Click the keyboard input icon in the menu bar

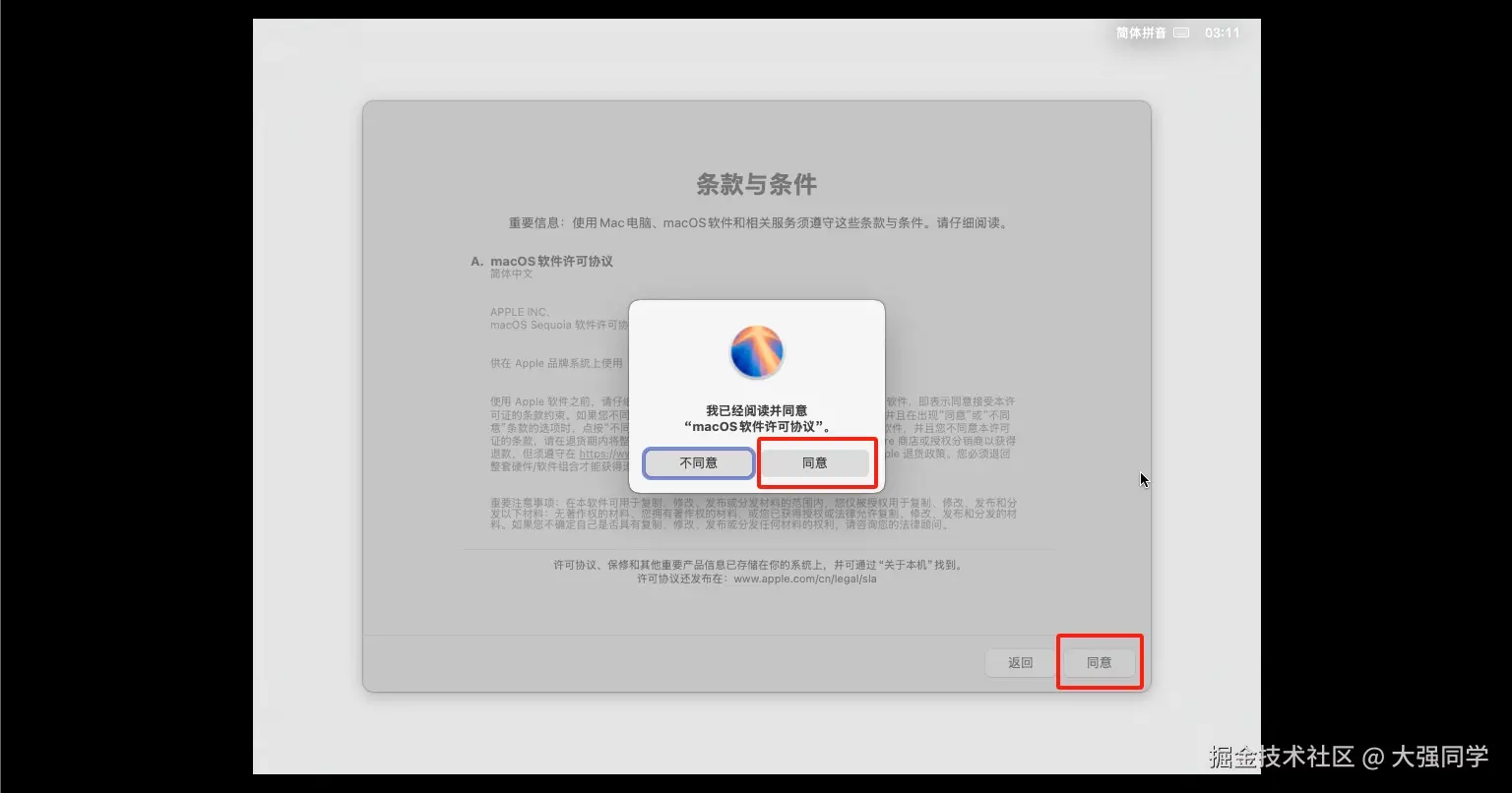1182,32
